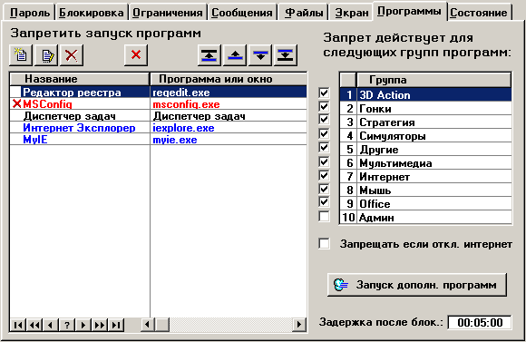The width and height of the screenshot is (526, 342).
Task: Click the myie.exe cell
Action: click(x=229, y=140)
